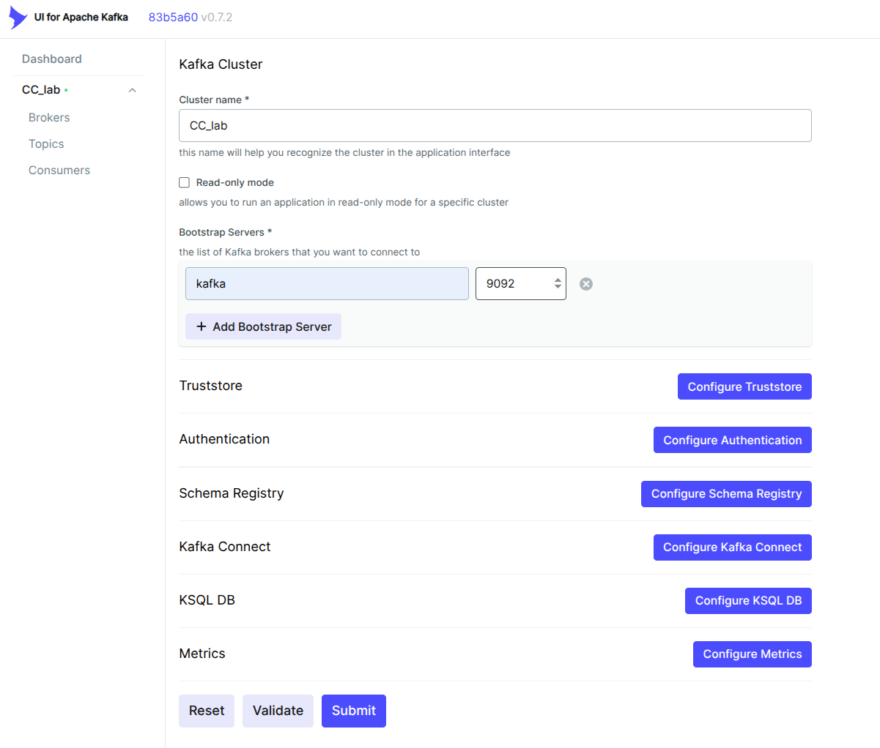
Task: Validate the cluster configuration
Action: (278, 711)
